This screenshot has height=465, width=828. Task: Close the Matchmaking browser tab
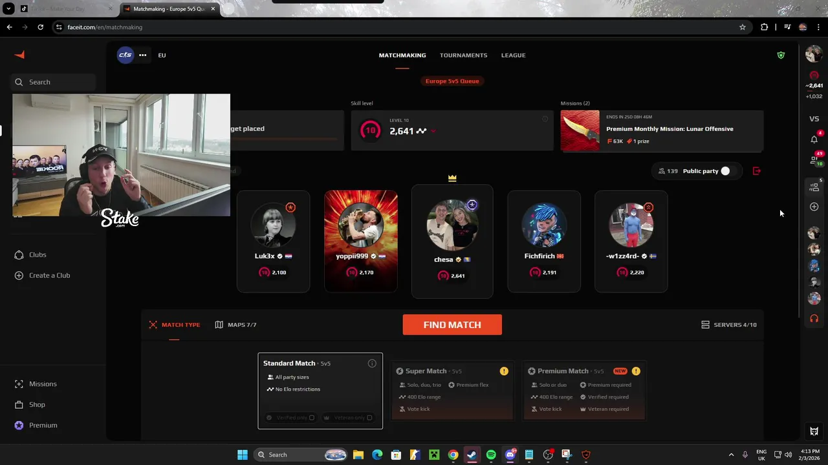213,9
